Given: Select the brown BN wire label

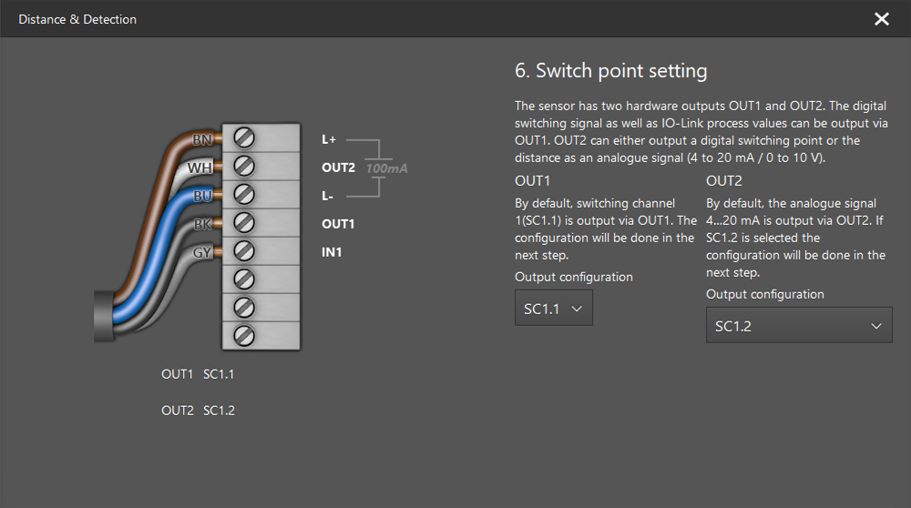Looking at the screenshot, I should click(x=201, y=140).
